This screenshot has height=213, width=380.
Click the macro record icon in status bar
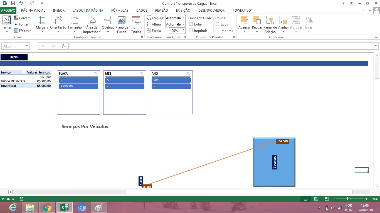click(22, 199)
